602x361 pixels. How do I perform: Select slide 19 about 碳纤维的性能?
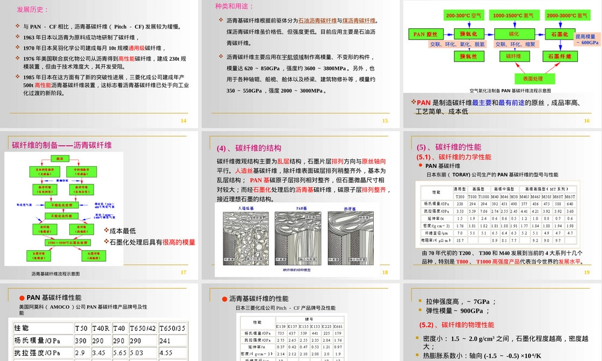(x=502, y=205)
